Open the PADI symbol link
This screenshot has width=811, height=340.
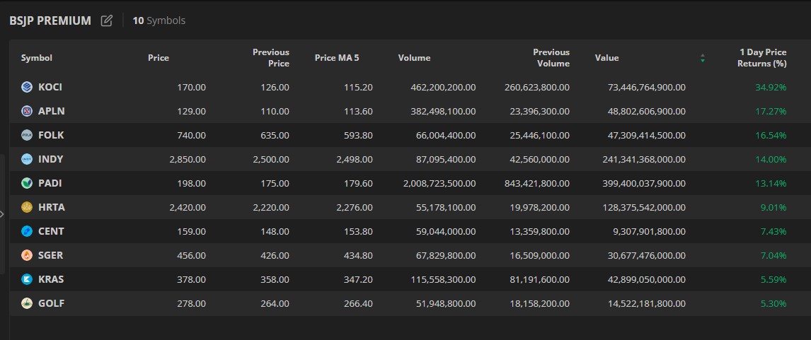pyautogui.click(x=50, y=183)
